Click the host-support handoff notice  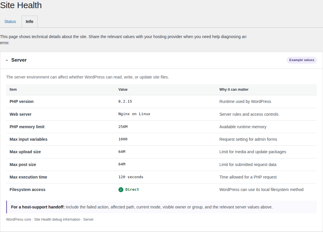click(x=161, y=207)
